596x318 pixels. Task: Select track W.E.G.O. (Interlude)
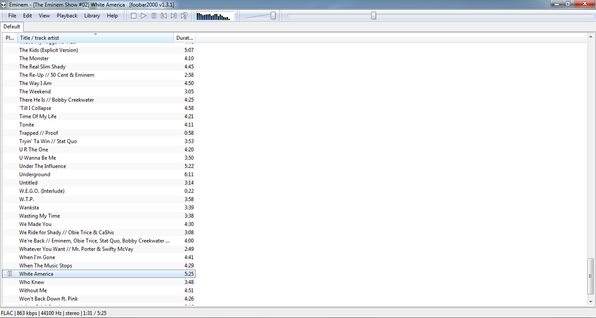[x=99, y=191]
